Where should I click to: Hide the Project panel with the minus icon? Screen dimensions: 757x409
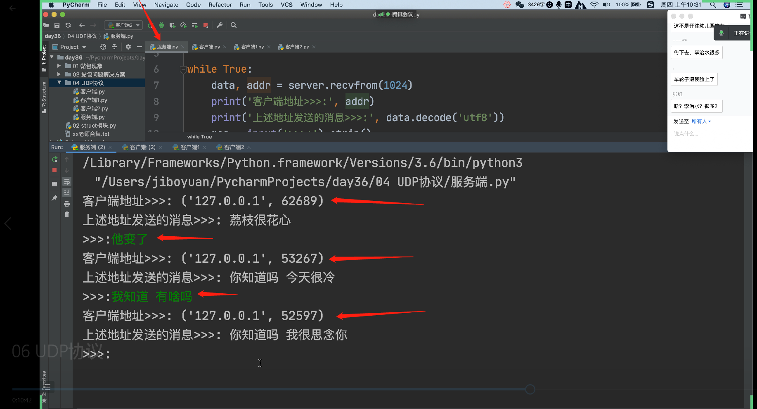(x=140, y=47)
